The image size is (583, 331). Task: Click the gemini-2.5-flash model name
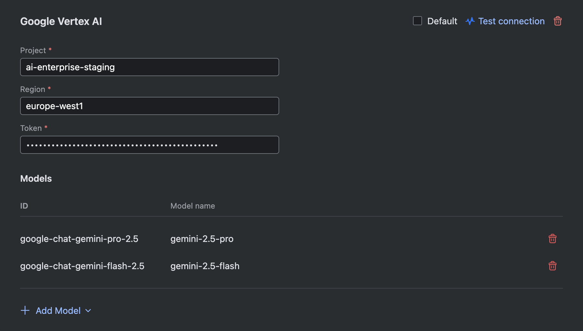[205, 266]
